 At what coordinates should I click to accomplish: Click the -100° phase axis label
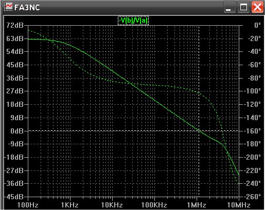[x=253, y=91]
